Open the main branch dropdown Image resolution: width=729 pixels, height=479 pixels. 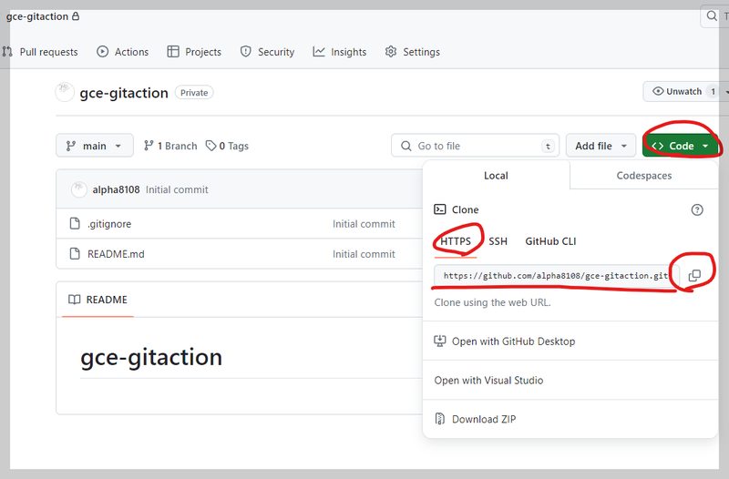click(x=95, y=146)
